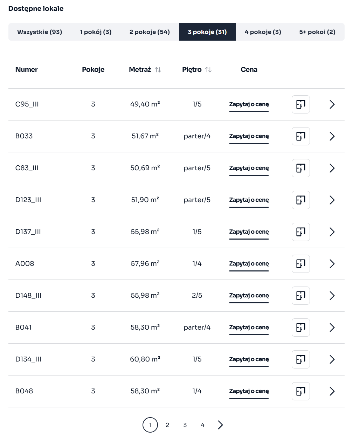Screen dimensions: 353x441
Task: Ask for price of apartment B033
Action: pyautogui.click(x=249, y=136)
